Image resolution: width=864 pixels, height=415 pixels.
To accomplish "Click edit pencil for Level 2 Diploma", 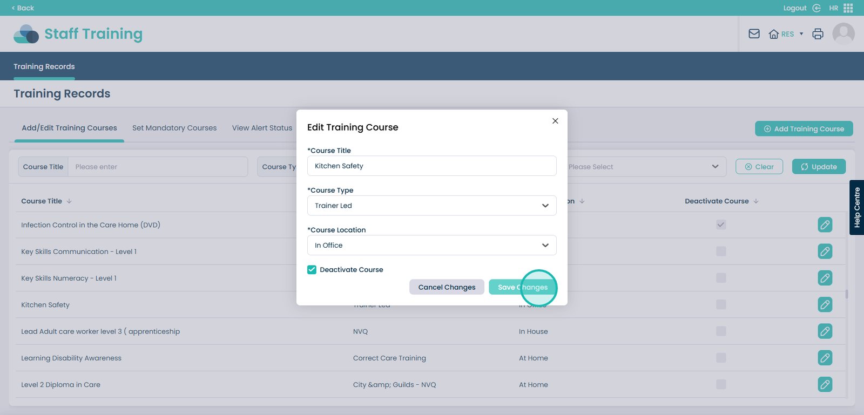I will click(825, 384).
